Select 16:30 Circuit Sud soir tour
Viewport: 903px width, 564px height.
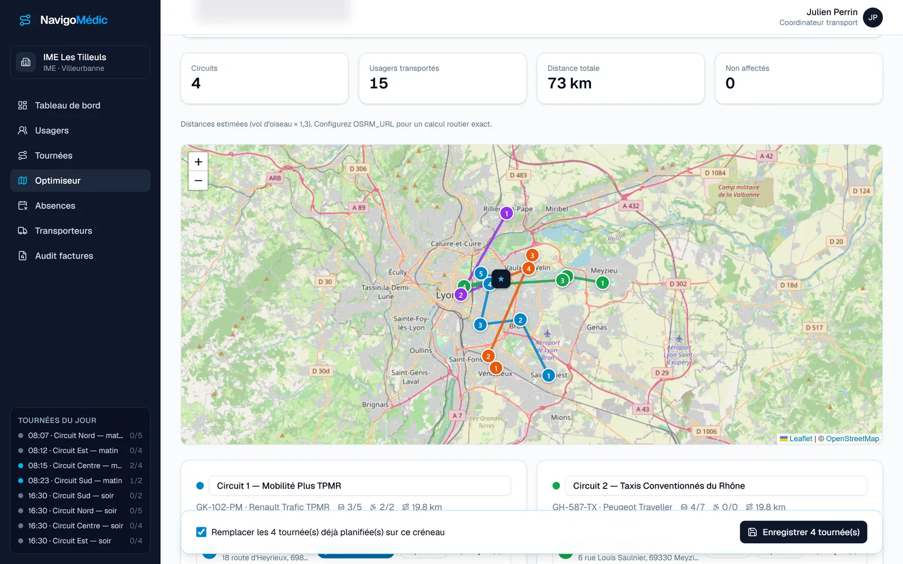[x=80, y=496]
